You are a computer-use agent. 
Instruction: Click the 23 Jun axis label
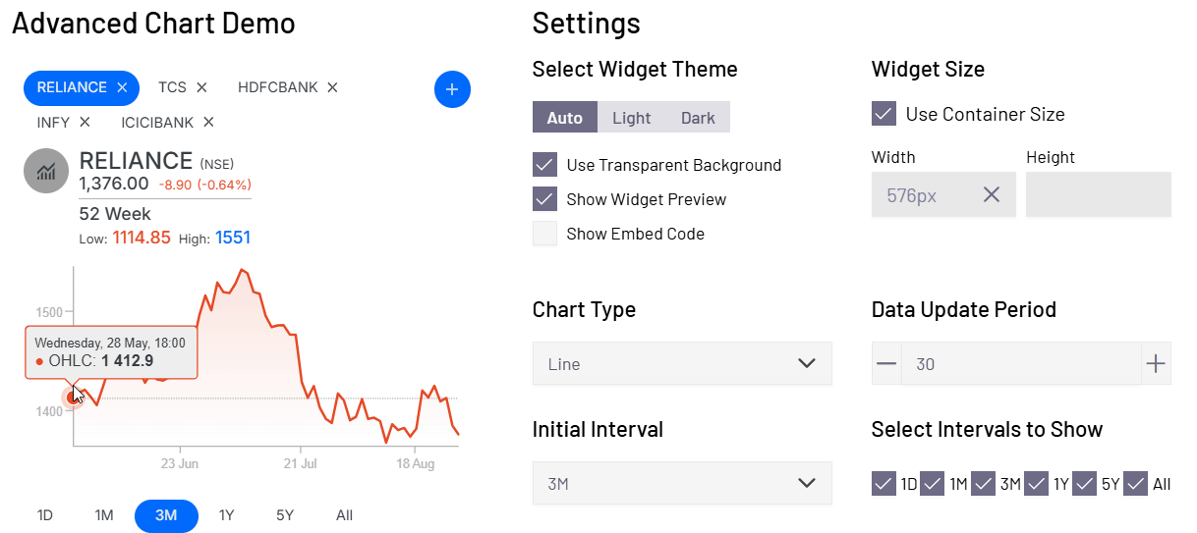(180, 462)
